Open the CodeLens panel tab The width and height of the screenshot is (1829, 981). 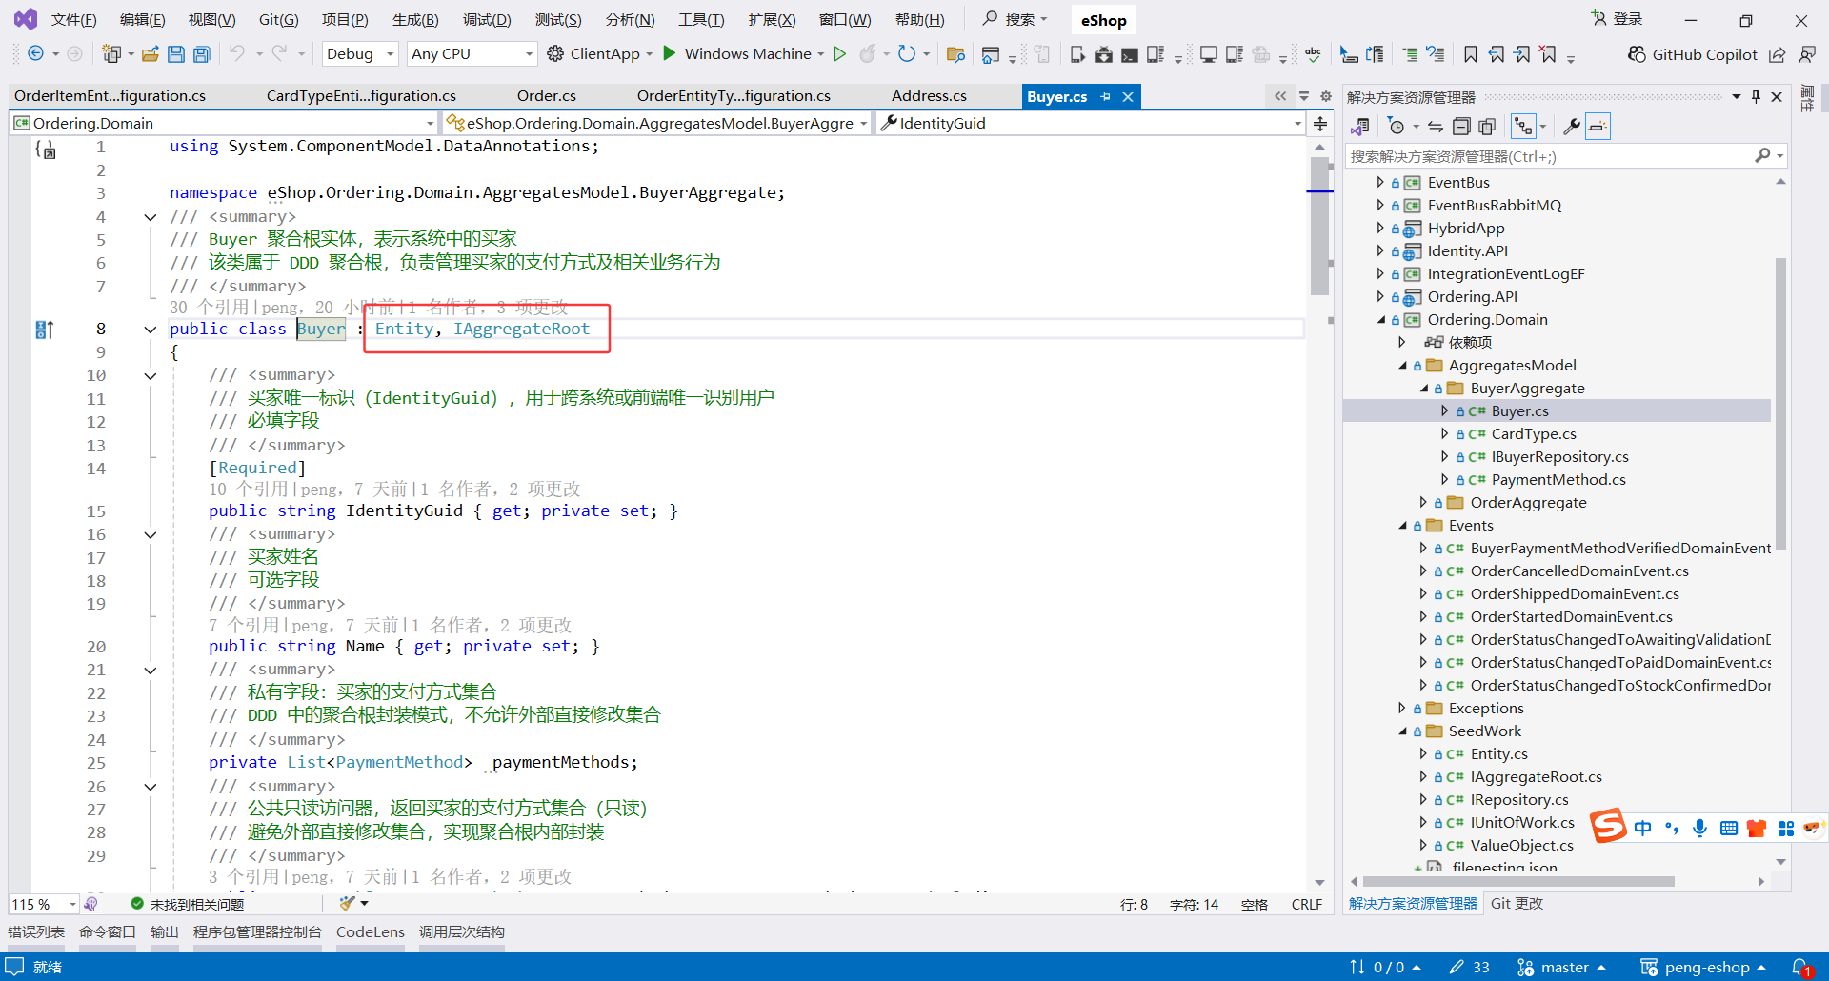pyautogui.click(x=371, y=932)
